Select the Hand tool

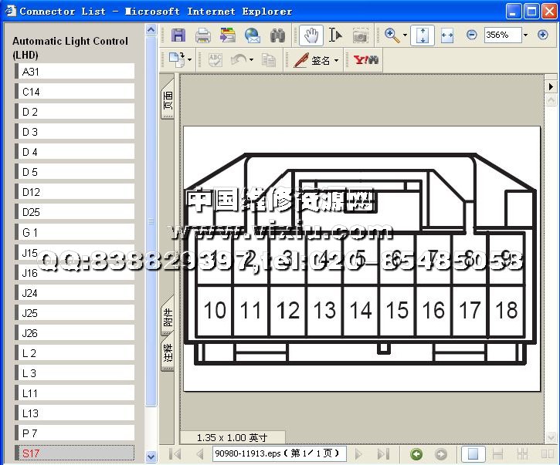coord(311,35)
